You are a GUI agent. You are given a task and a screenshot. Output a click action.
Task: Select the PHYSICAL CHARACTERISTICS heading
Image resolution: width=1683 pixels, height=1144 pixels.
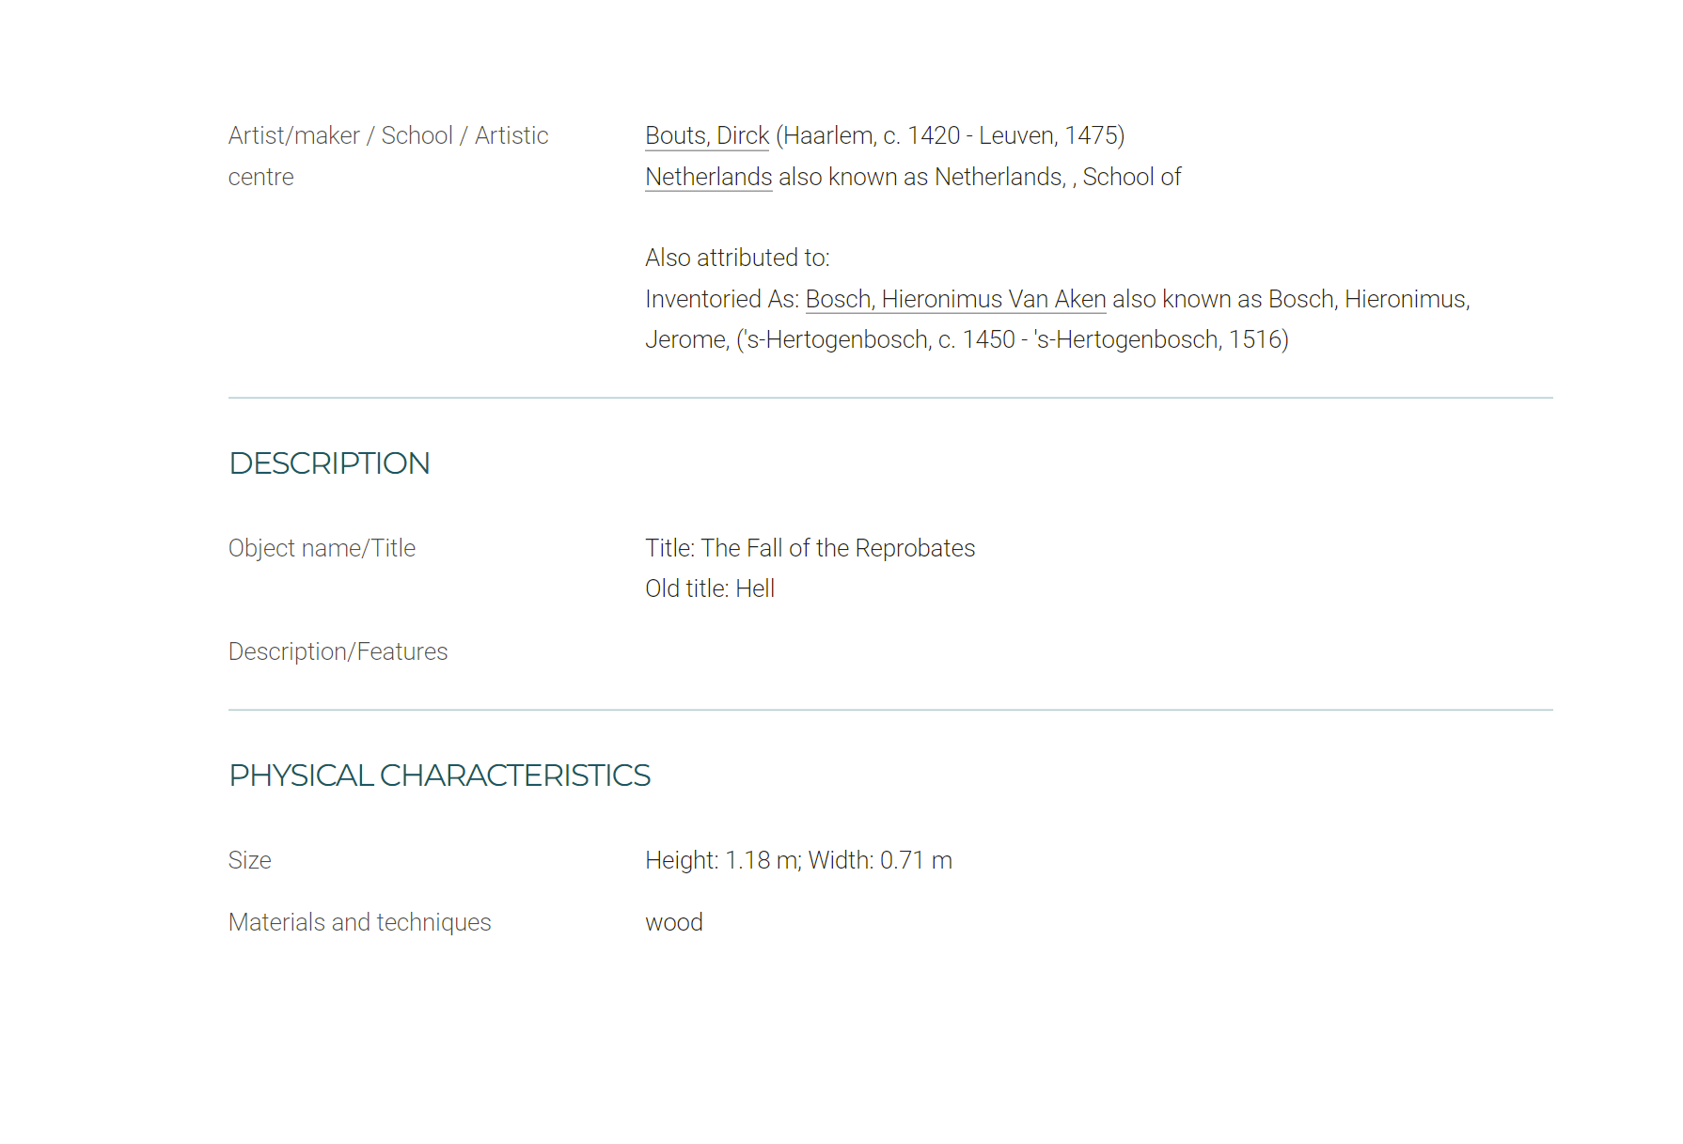coord(439,776)
